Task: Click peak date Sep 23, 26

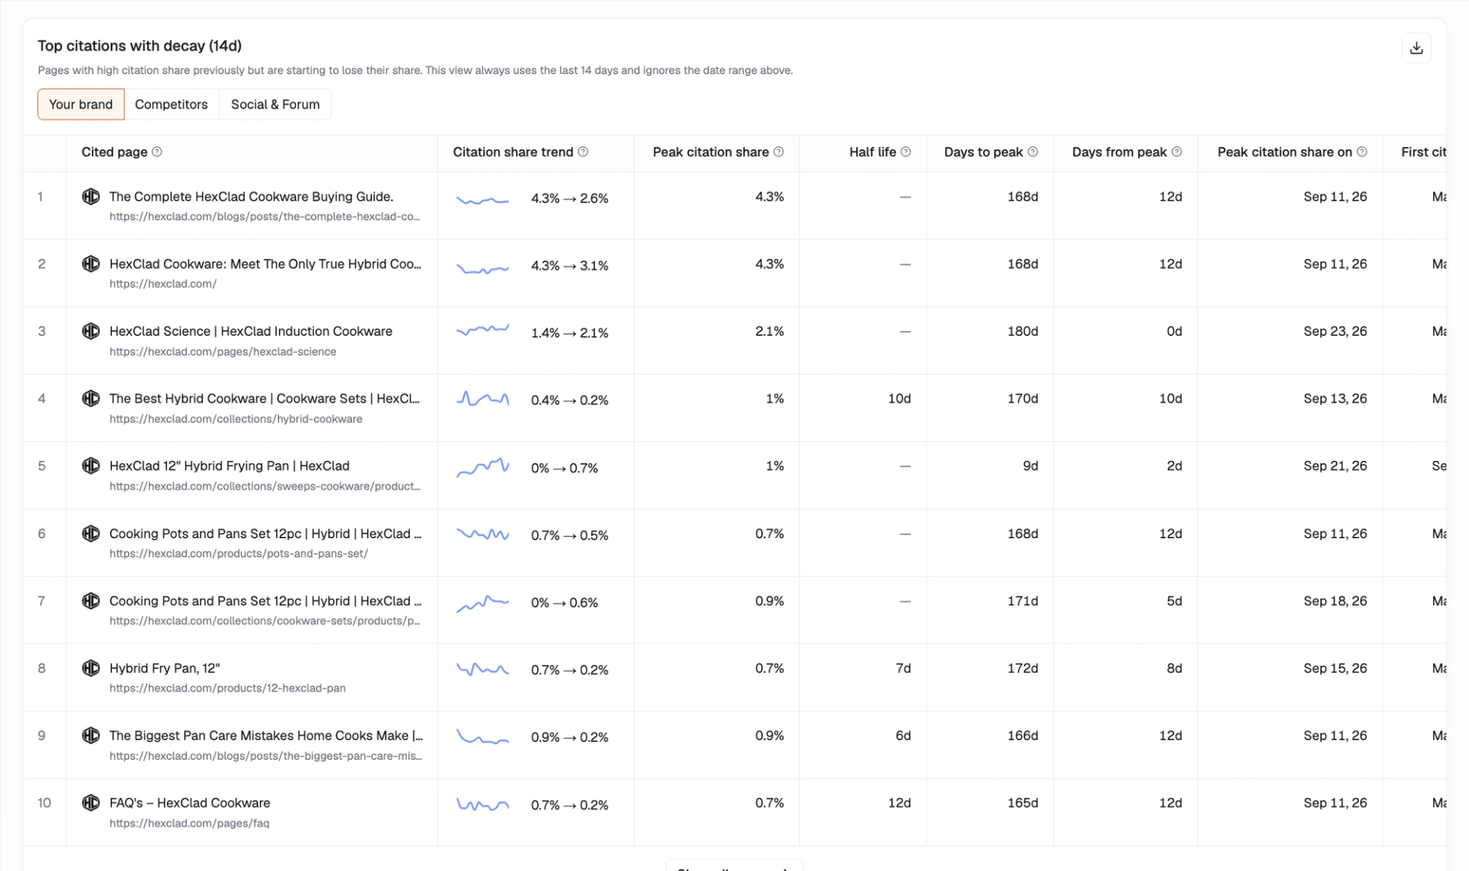Action: pyautogui.click(x=1335, y=331)
